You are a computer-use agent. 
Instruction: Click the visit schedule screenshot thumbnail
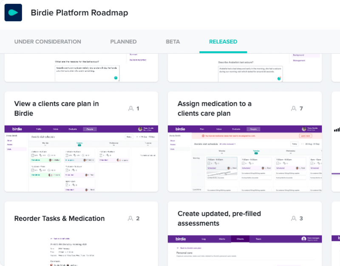pos(81,158)
